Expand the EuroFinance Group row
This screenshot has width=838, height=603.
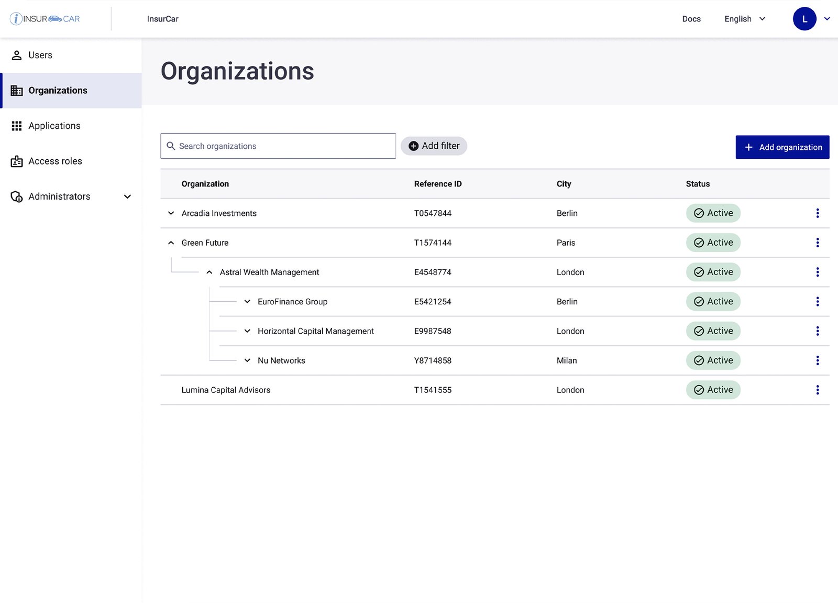coord(247,302)
